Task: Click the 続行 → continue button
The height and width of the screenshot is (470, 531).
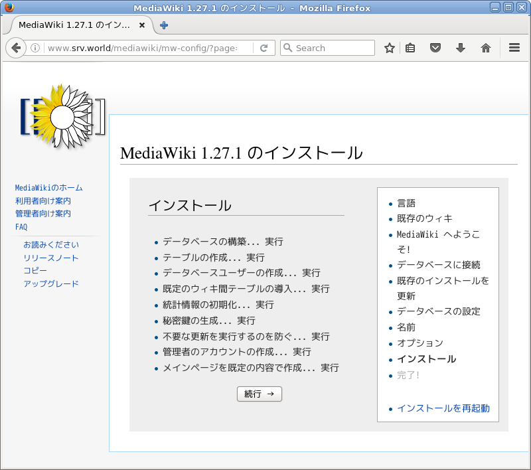Action: [x=260, y=394]
